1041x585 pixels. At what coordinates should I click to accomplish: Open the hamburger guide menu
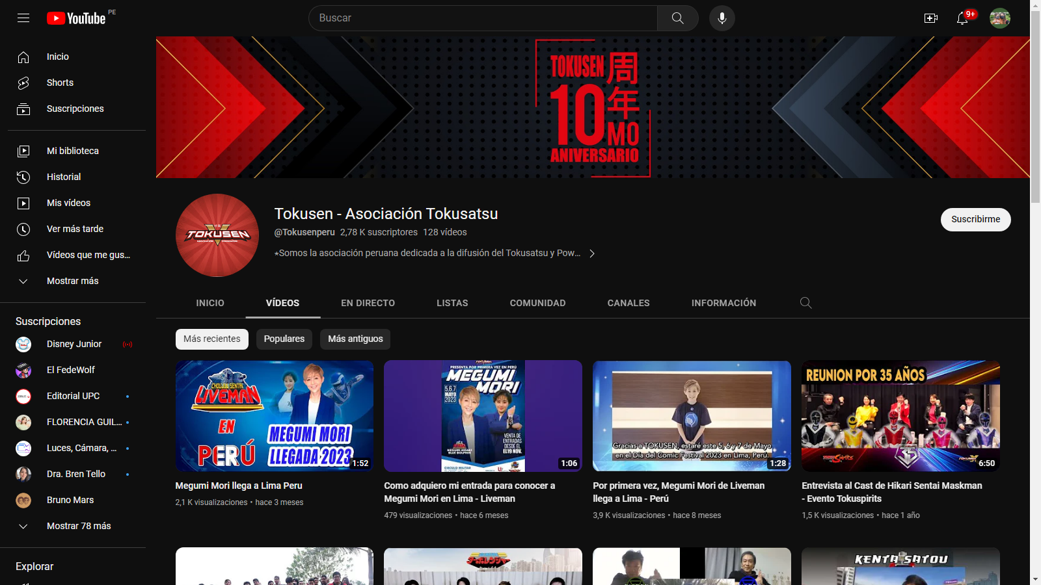click(x=23, y=18)
